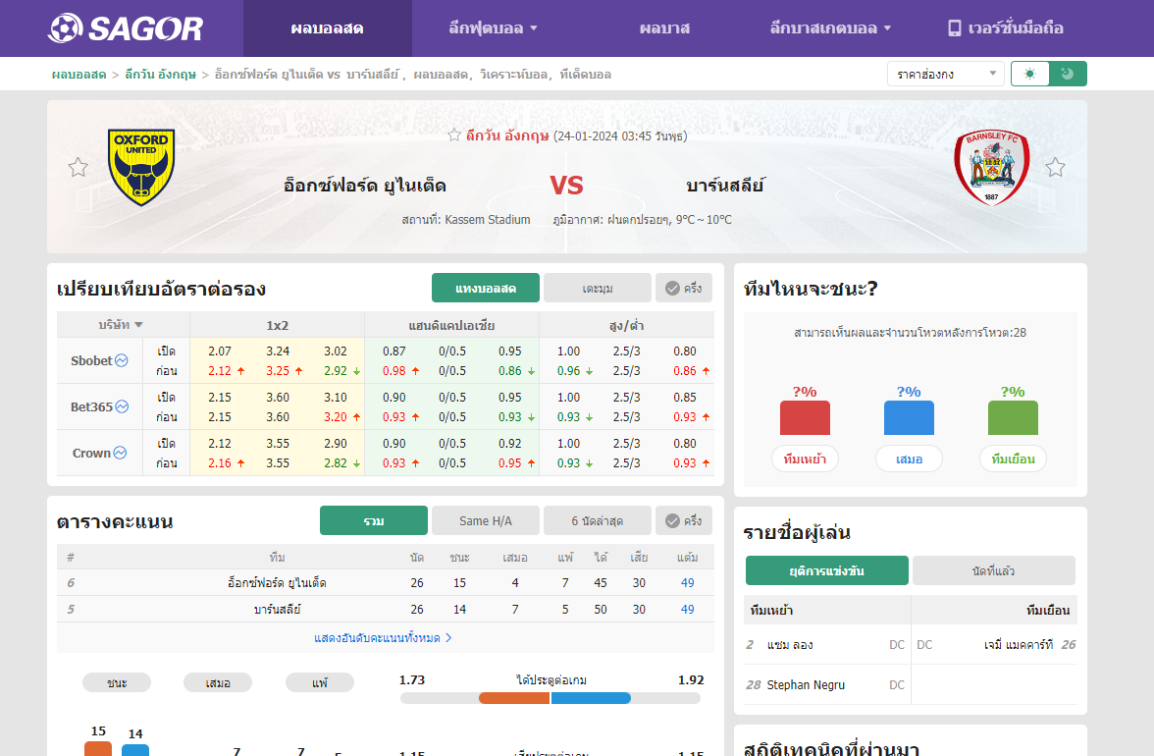This screenshot has width=1154, height=756.
Task: Star the ลีกวัน อังกฤษ league title
Action: coord(454,135)
